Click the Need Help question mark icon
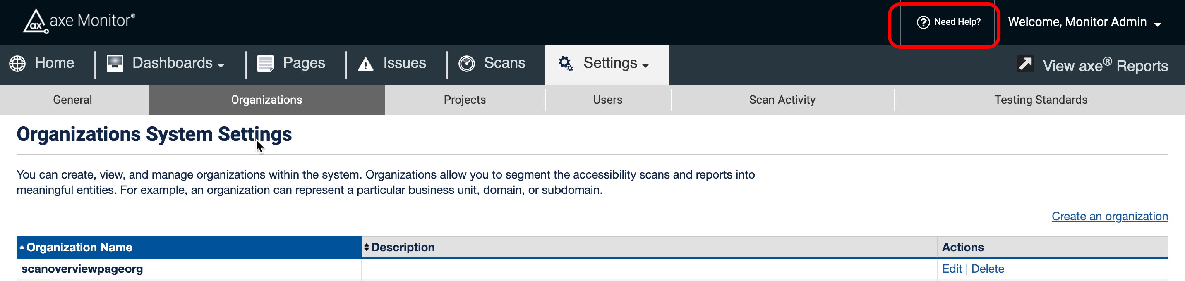Screen dimensions: 1185x281 pos(923,22)
